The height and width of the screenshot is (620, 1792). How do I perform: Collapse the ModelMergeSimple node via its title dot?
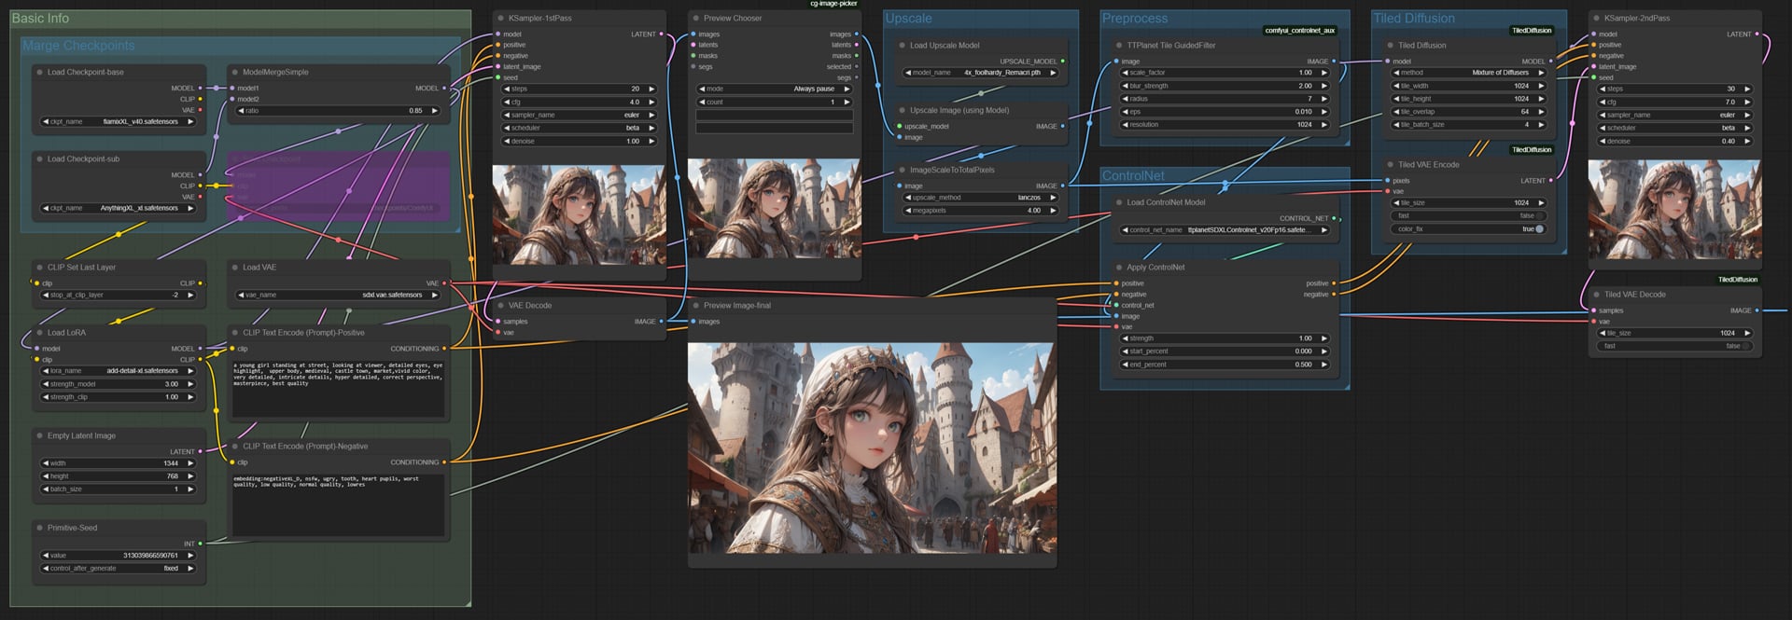234,72
